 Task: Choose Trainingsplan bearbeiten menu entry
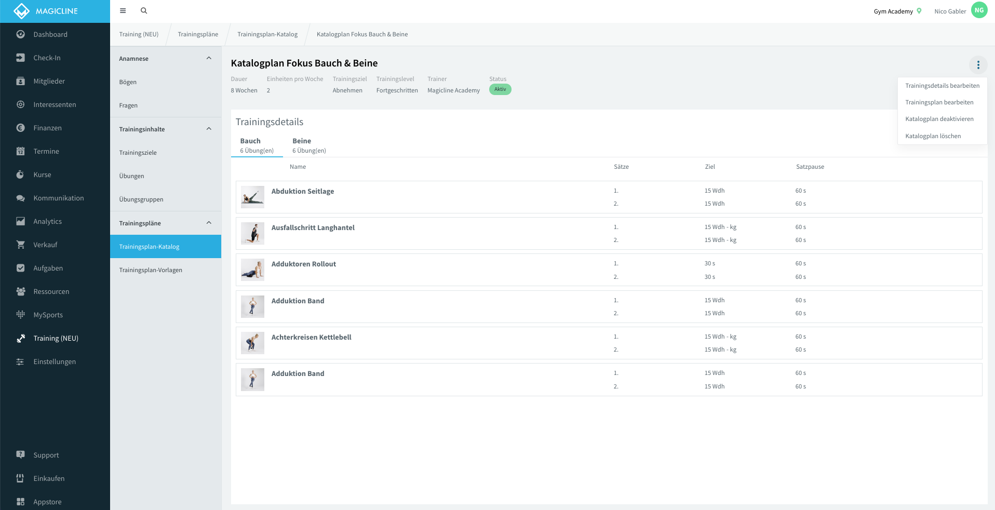coord(939,102)
